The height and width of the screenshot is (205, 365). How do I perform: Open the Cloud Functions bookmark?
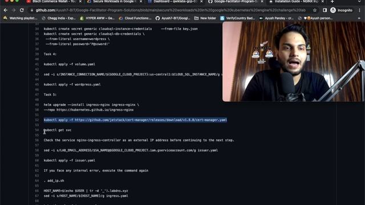click(135, 18)
